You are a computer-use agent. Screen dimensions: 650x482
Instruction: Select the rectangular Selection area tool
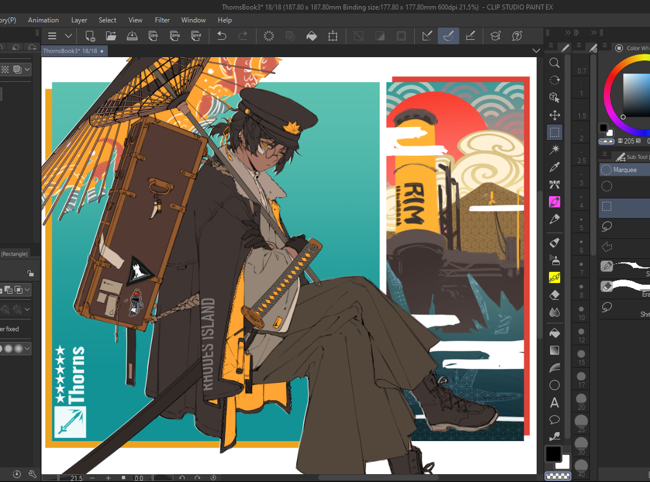coord(554,132)
